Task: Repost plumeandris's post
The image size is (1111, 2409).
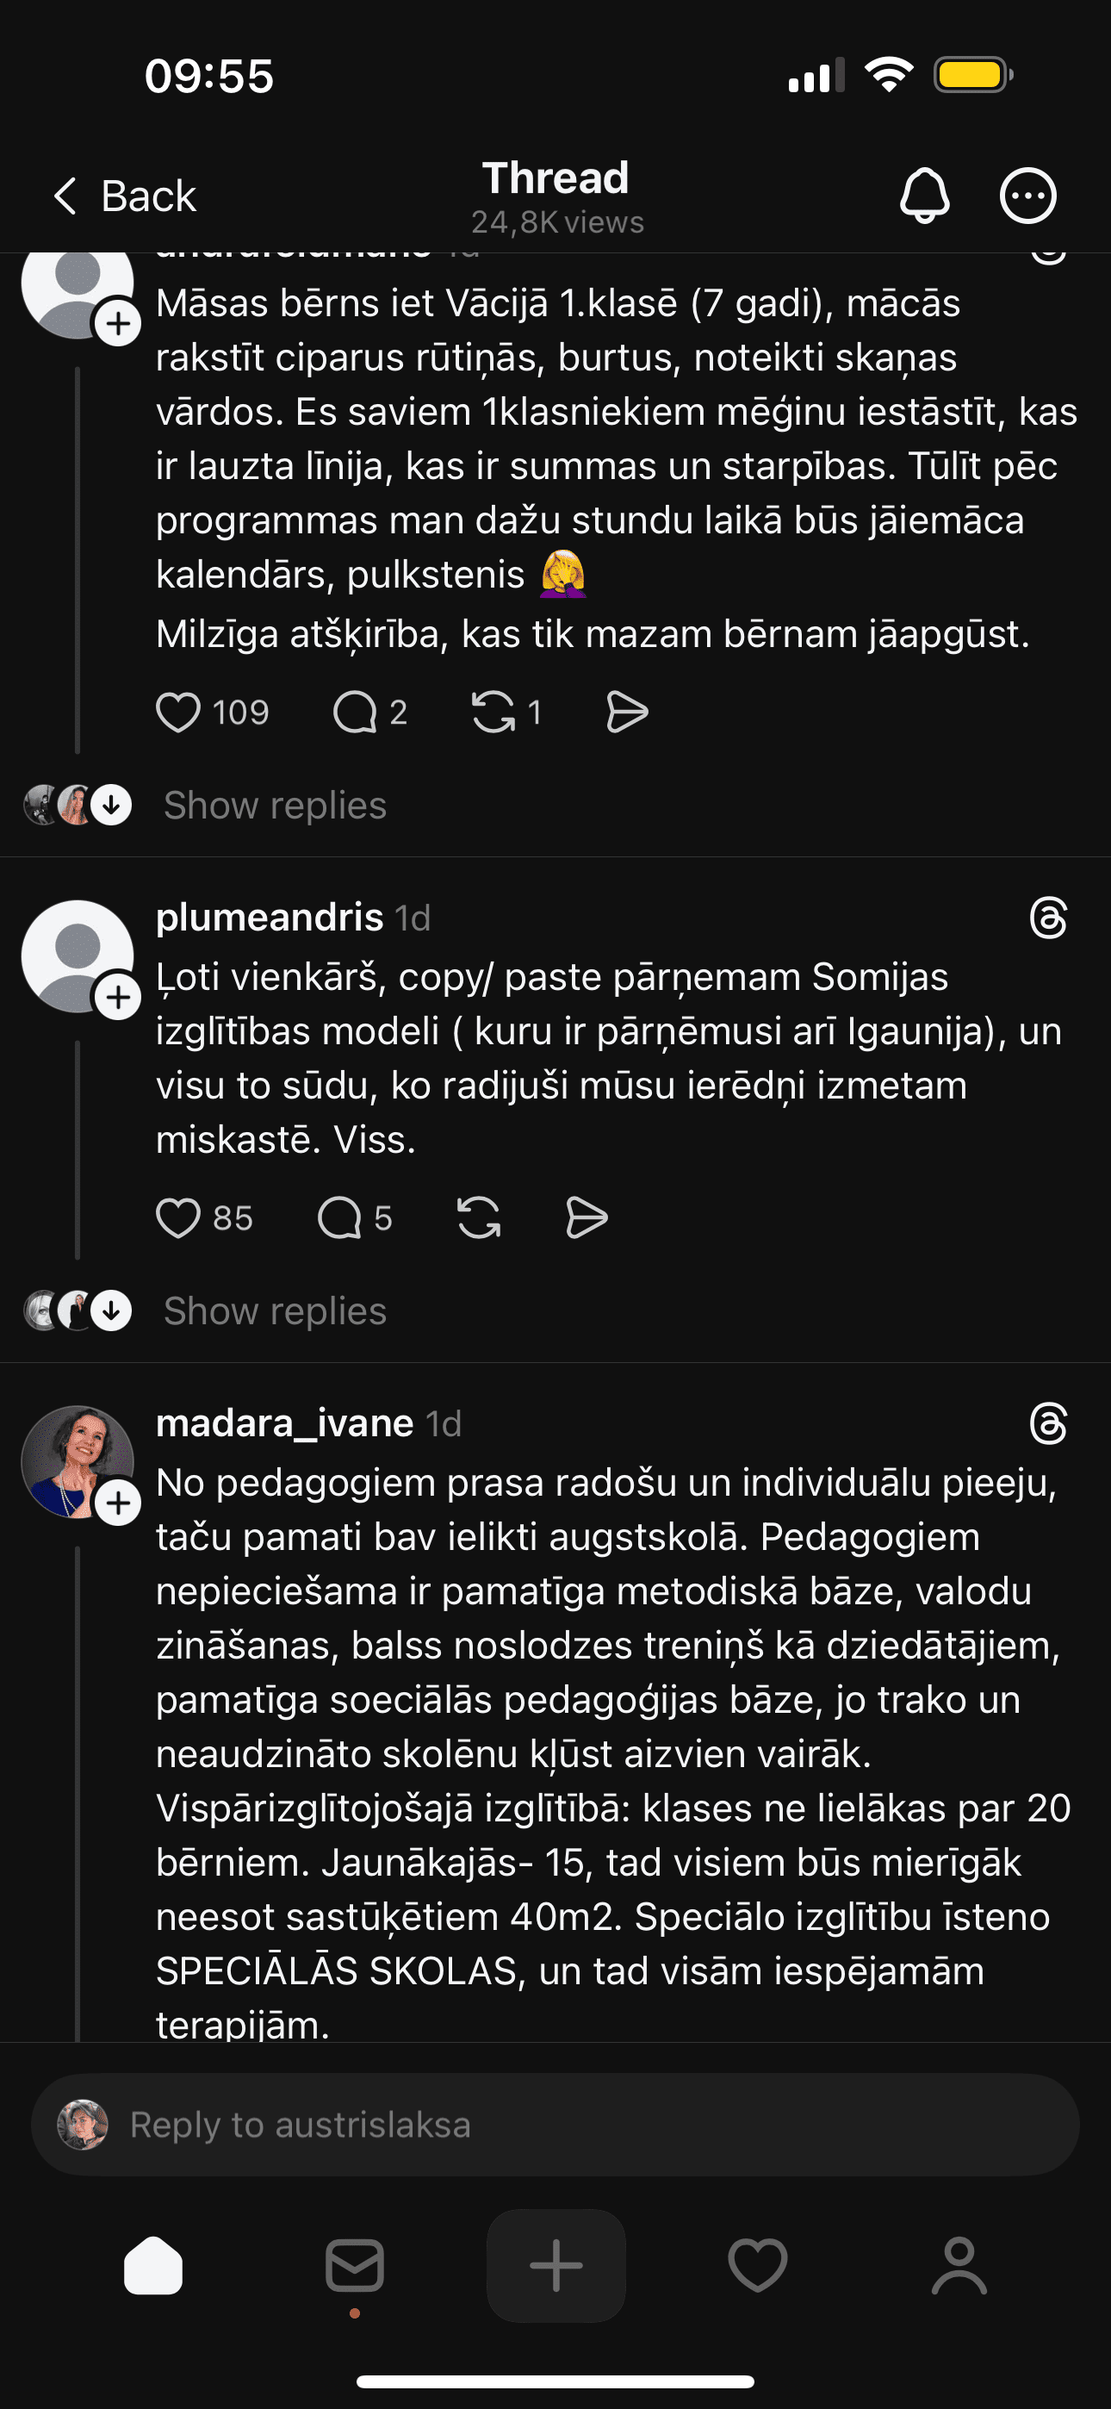Action: click(x=479, y=1217)
